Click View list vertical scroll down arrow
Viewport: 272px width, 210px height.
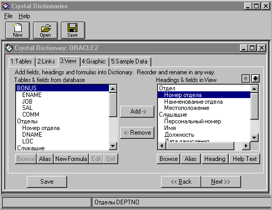coord(254,138)
